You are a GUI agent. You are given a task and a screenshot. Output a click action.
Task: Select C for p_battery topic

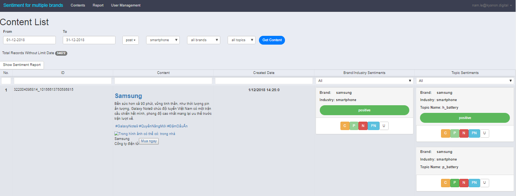coord(446,183)
